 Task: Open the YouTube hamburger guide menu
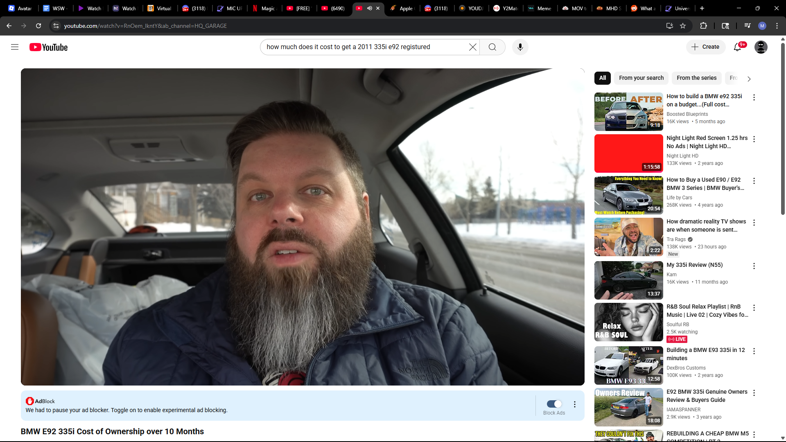coord(15,47)
